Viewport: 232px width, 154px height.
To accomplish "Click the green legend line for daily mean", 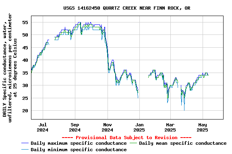I will [x=133, y=143].
